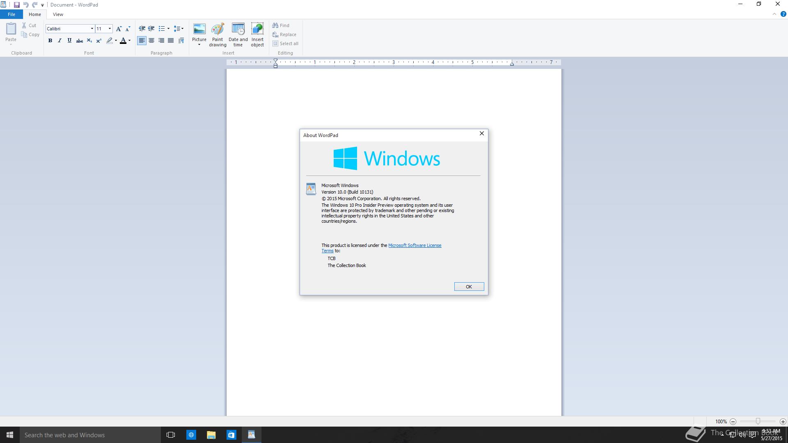Open File Explorer from the taskbar

tap(211, 435)
